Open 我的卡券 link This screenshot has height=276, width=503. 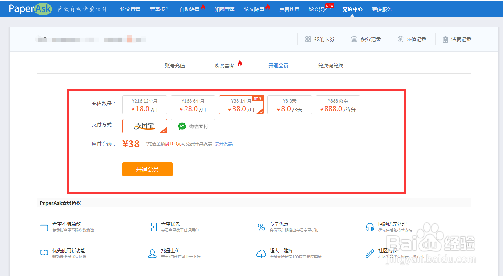(324, 39)
